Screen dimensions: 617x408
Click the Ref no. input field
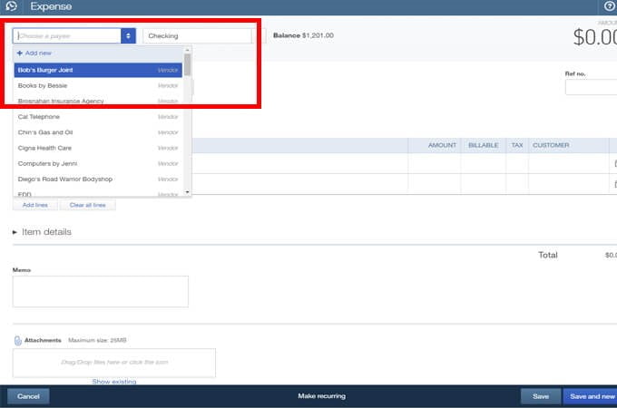tap(591, 87)
